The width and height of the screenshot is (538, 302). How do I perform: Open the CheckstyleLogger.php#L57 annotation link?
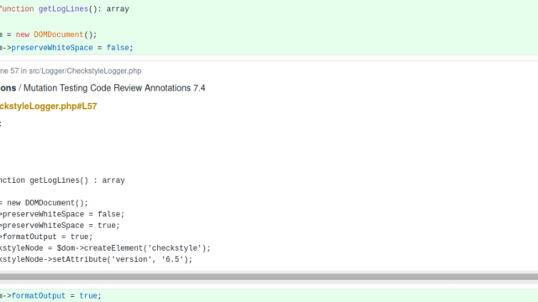[x=49, y=107]
